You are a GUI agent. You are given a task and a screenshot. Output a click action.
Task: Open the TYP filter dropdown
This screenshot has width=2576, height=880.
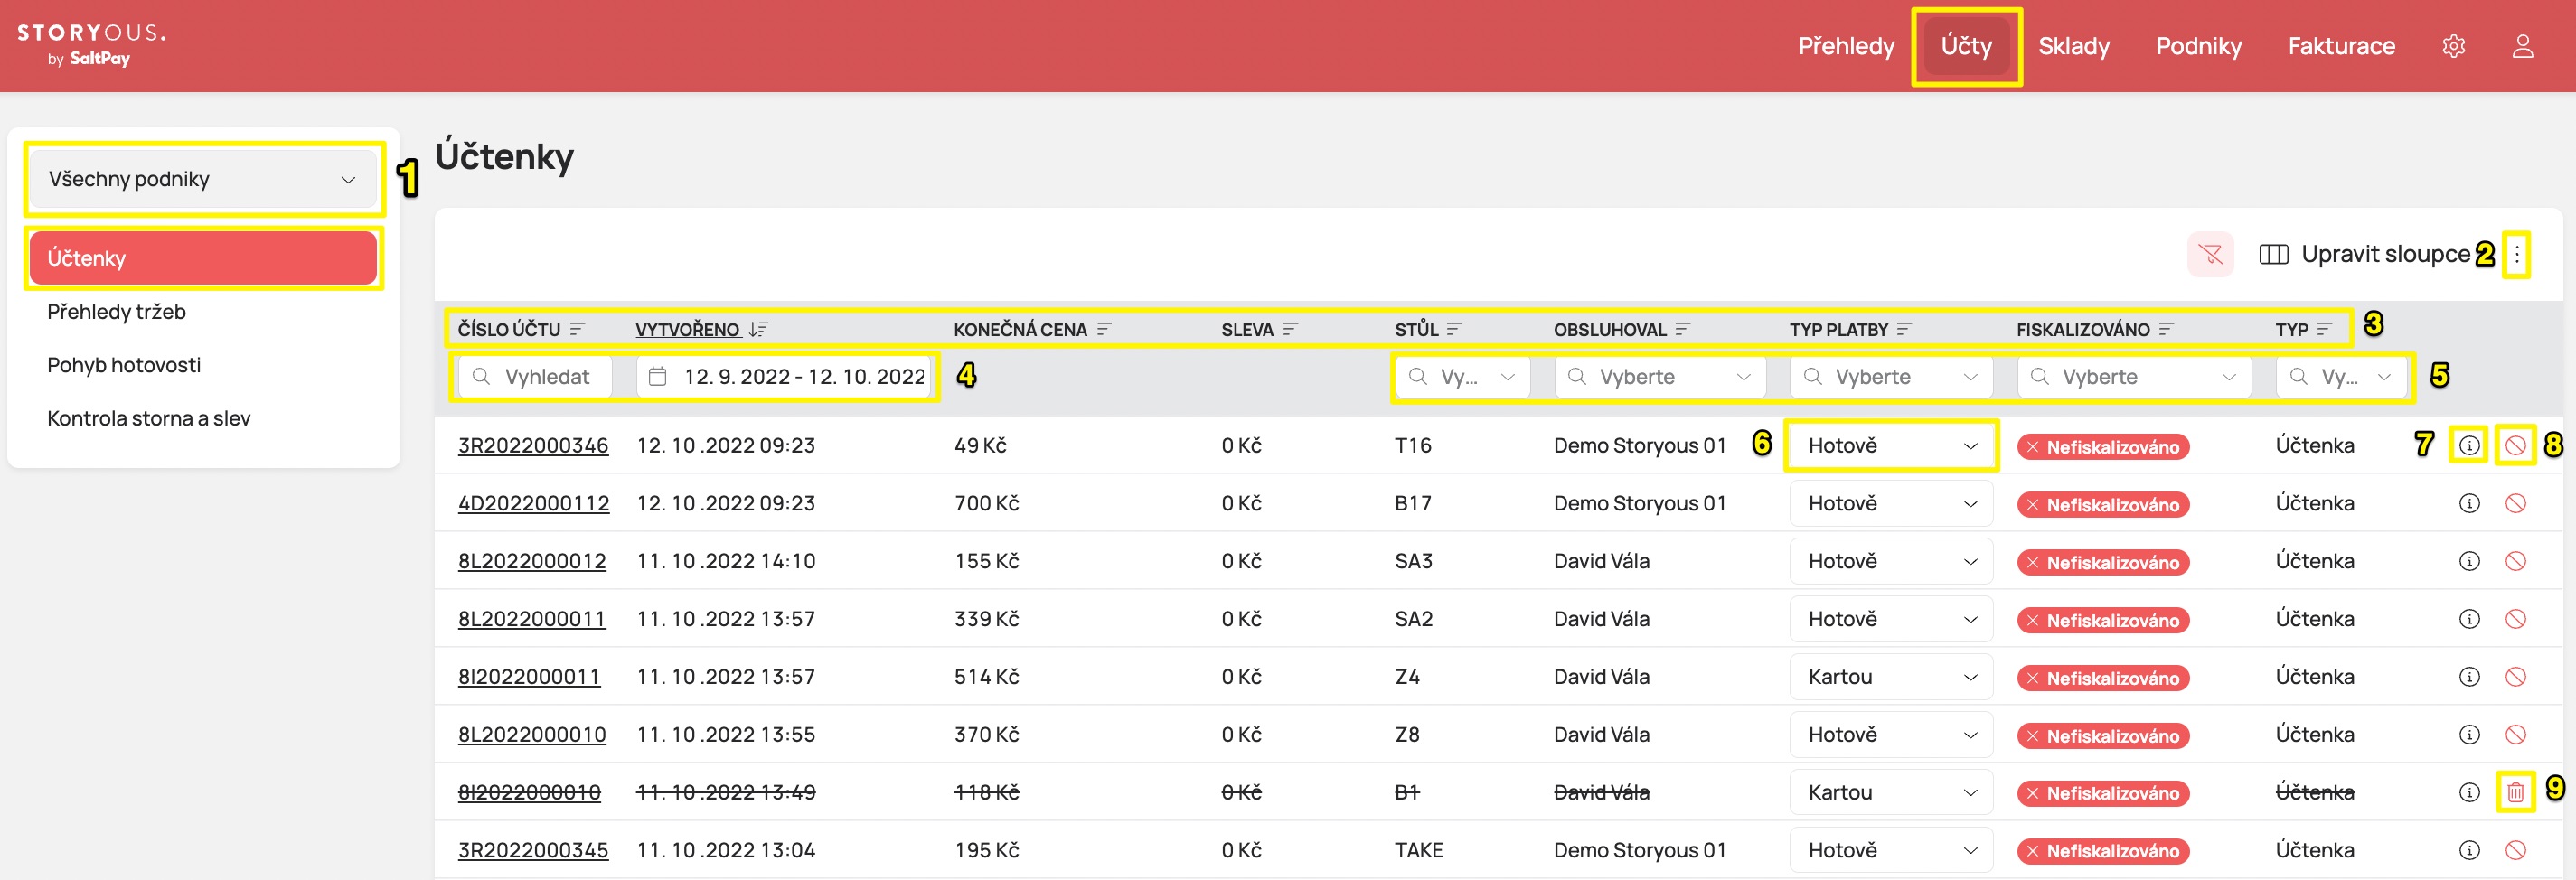[2341, 377]
